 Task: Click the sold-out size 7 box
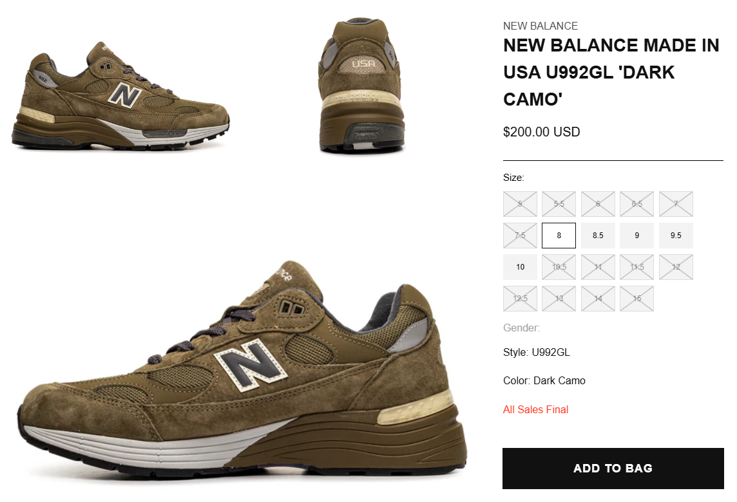click(676, 204)
